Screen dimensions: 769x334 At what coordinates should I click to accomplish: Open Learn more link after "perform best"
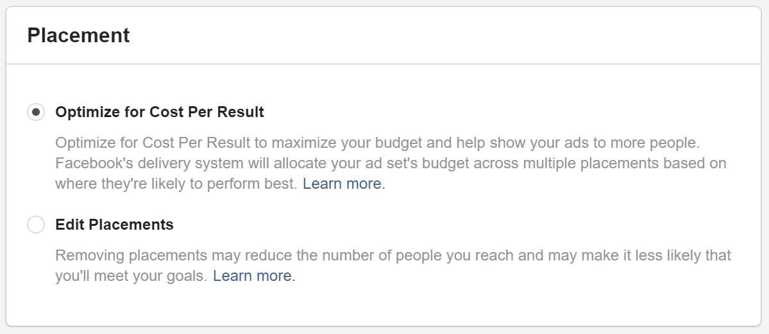pyautogui.click(x=342, y=184)
